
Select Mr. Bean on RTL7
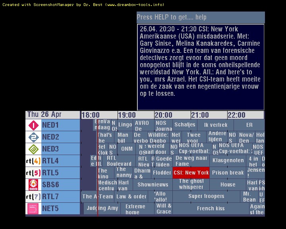point(249,196)
